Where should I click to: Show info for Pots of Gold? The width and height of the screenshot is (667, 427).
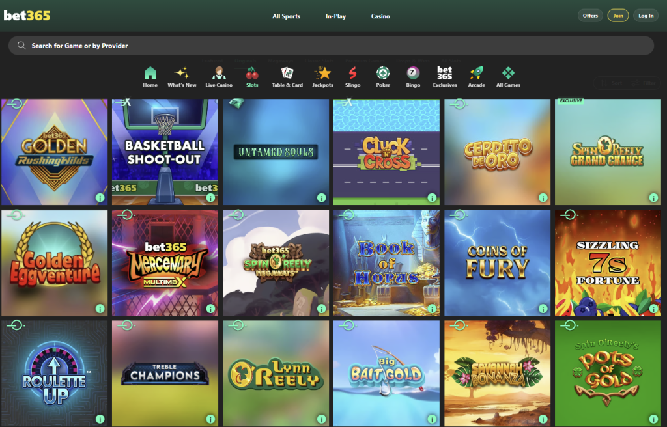tap(653, 419)
